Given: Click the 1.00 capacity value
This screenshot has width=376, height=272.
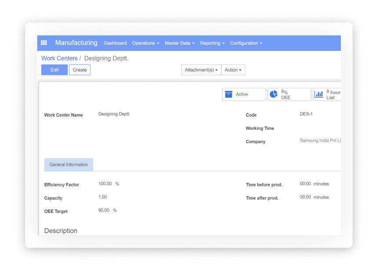Looking at the screenshot, I should click(103, 197).
